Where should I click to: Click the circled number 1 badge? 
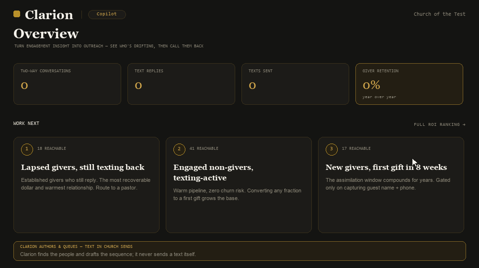pyautogui.click(x=27, y=149)
